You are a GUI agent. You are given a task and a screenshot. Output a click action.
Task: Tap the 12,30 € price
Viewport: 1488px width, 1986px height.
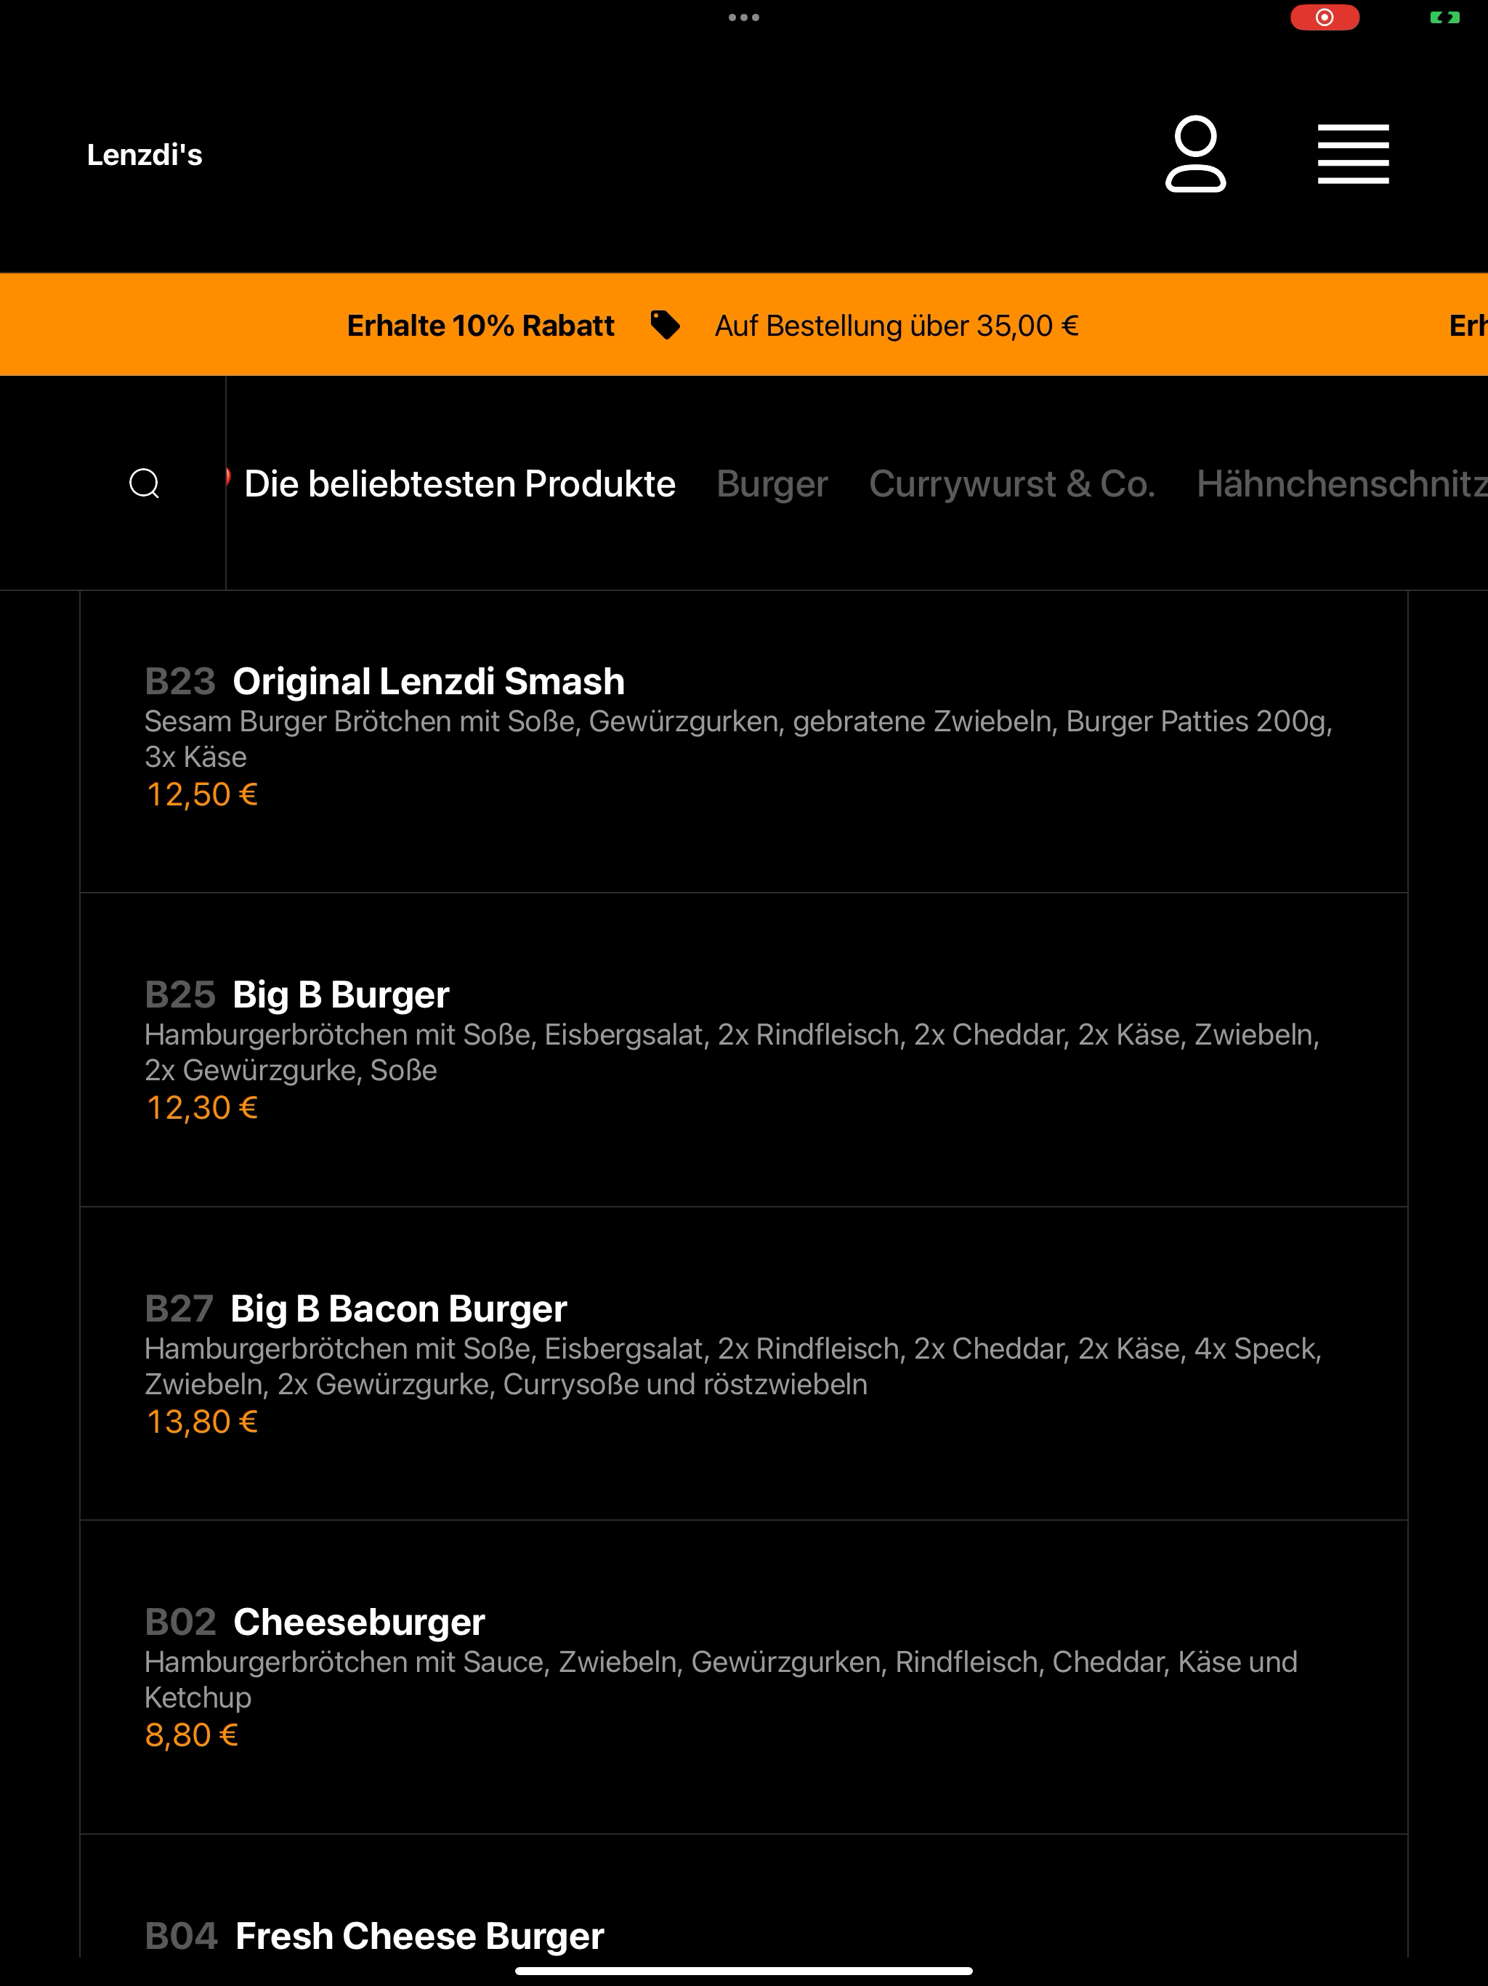pos(202,1108)
